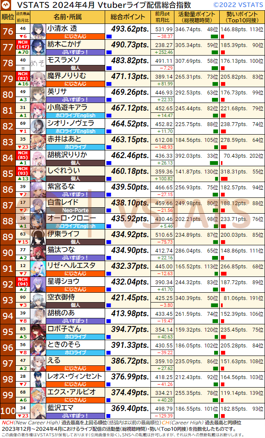The image size is (265, 438).
Task: Open 紡木こかげ's avatar thumbnail
Action: (x=38, y=47)
